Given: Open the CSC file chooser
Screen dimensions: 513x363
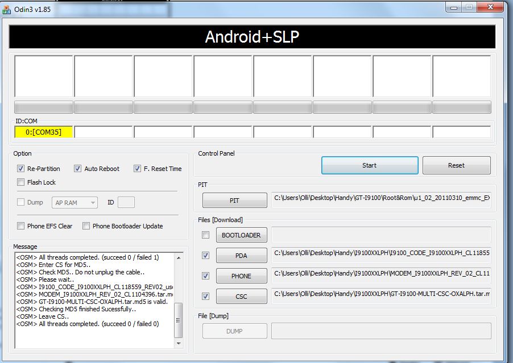Looking at the screenshot, I should pos(242,297).
